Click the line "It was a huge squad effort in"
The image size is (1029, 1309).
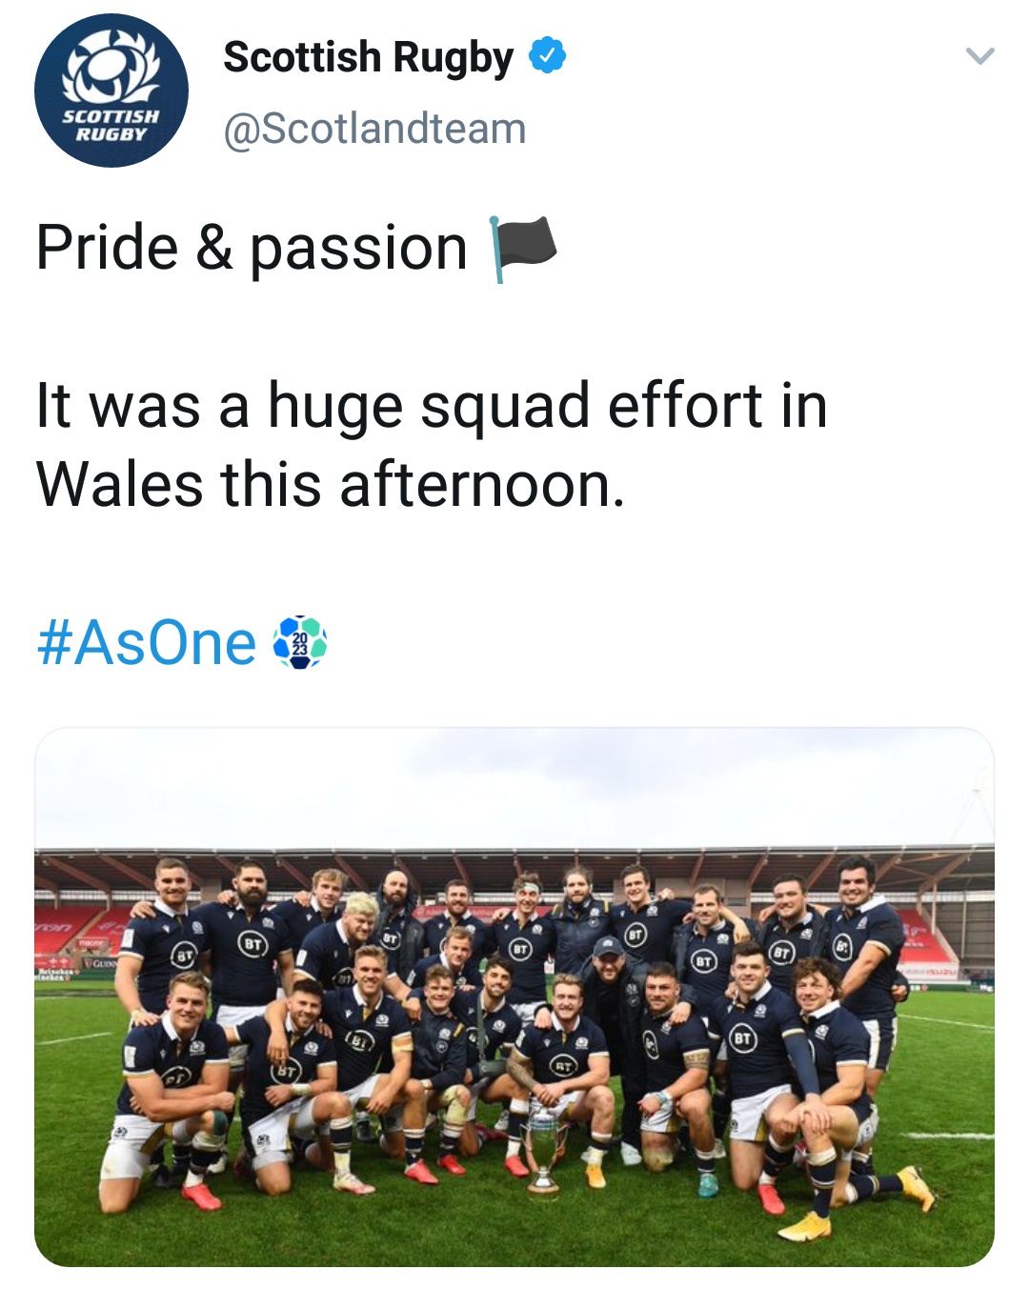[431, 405]
